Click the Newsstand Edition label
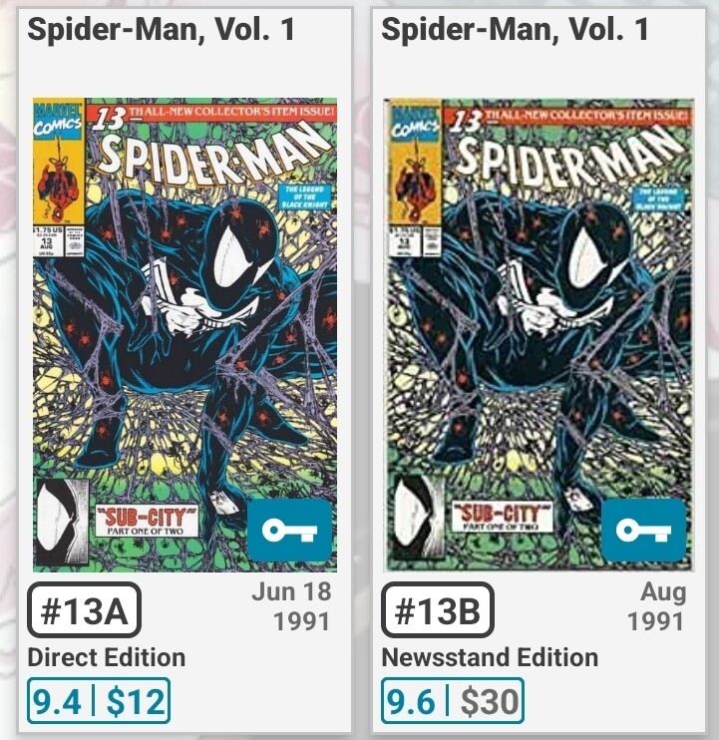This screenshot has height=740, width=719. [x=490, y=657]
